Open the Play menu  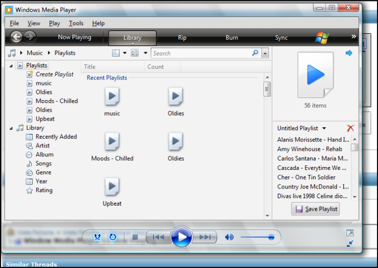[x=54, y=23]
